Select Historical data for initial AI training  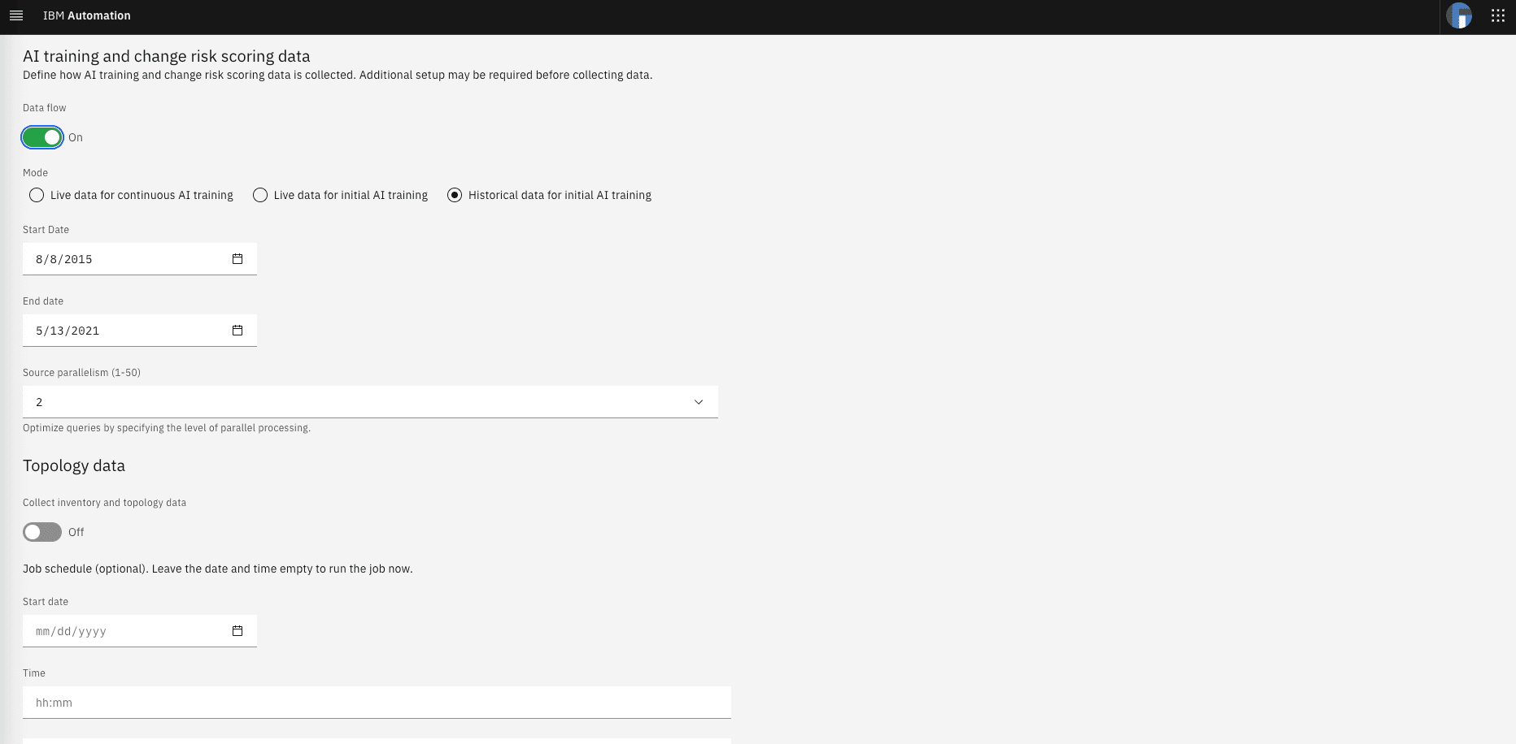click(455, 195)
